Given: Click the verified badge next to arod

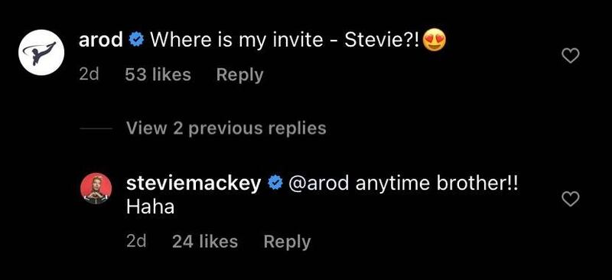Looking at the screenshot, I should [136, 40].
